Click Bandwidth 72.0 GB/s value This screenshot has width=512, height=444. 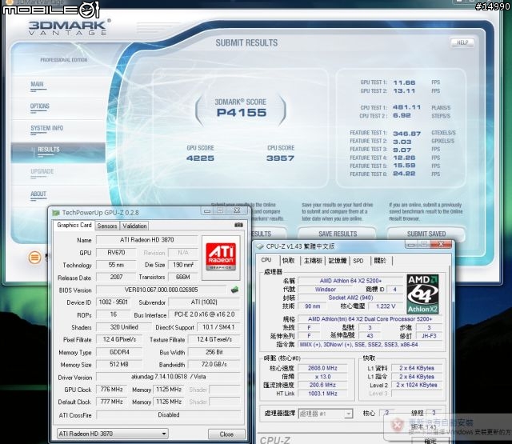(214, 364)
